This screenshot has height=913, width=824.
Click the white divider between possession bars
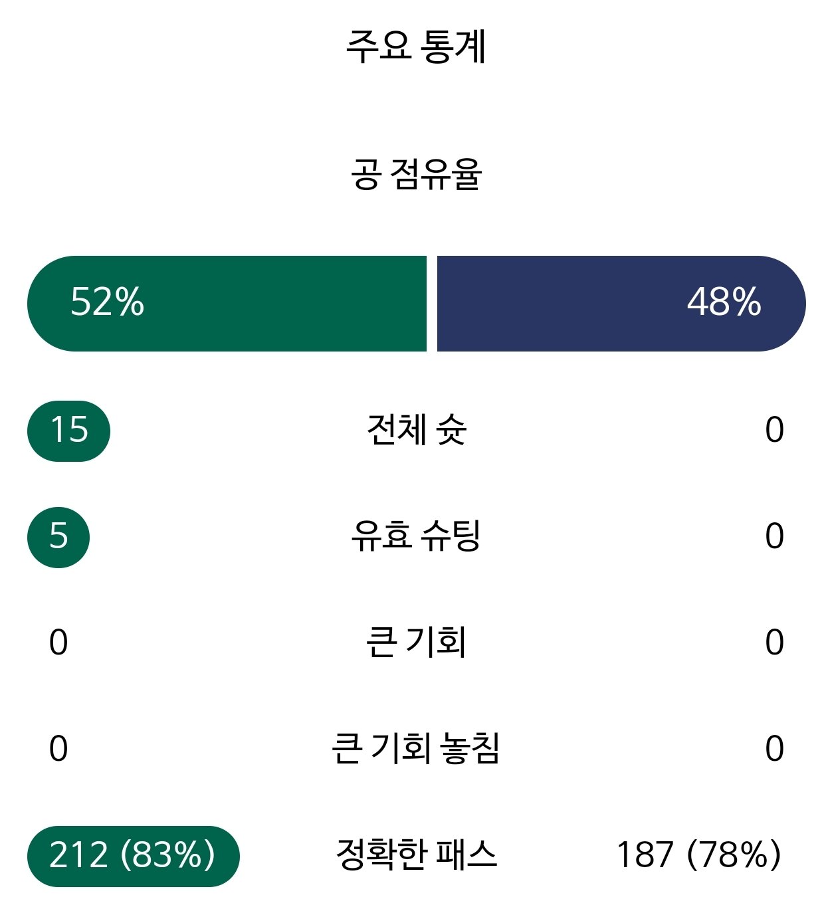coord(432,304)
